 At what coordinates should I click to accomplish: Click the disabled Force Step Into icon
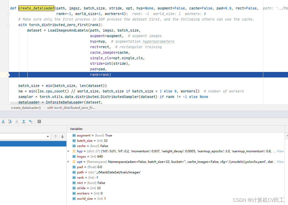coord(17,121)
